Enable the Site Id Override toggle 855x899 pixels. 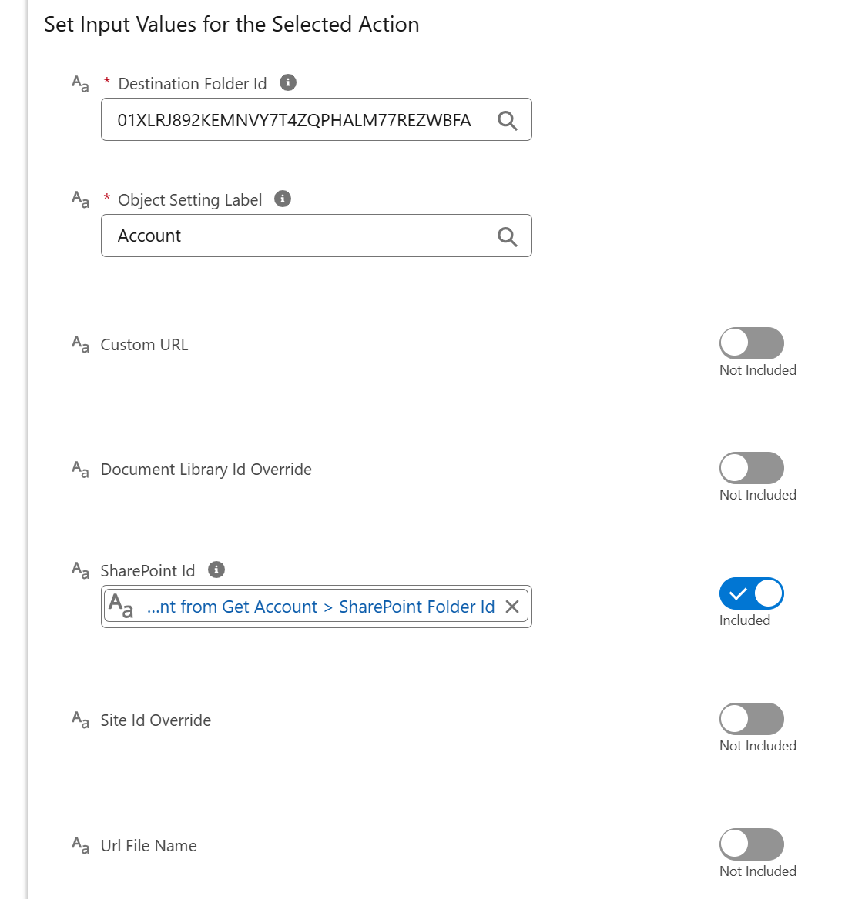click(x=752, y=719)
